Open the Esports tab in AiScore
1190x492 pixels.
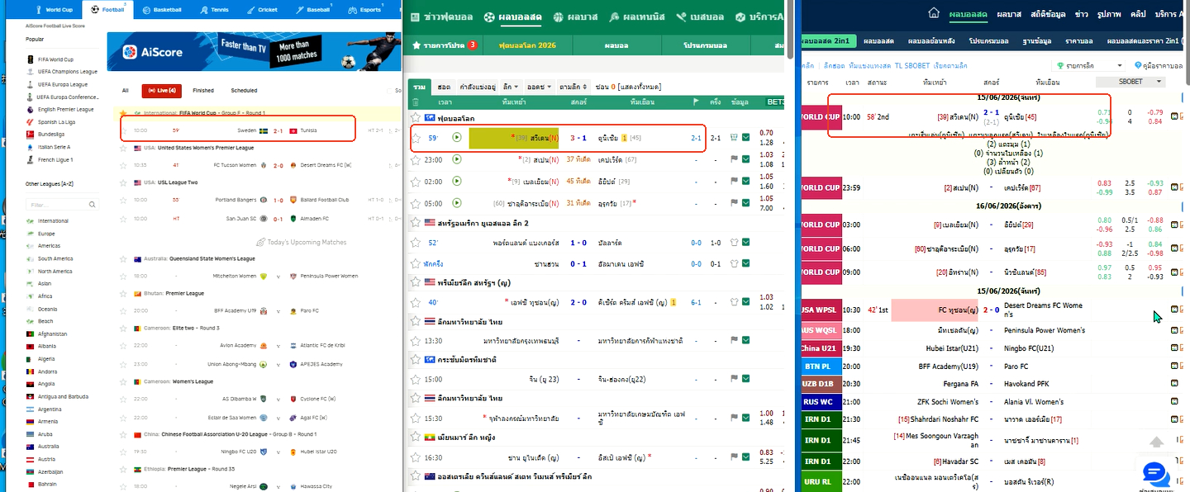click(x=366, y=10)
